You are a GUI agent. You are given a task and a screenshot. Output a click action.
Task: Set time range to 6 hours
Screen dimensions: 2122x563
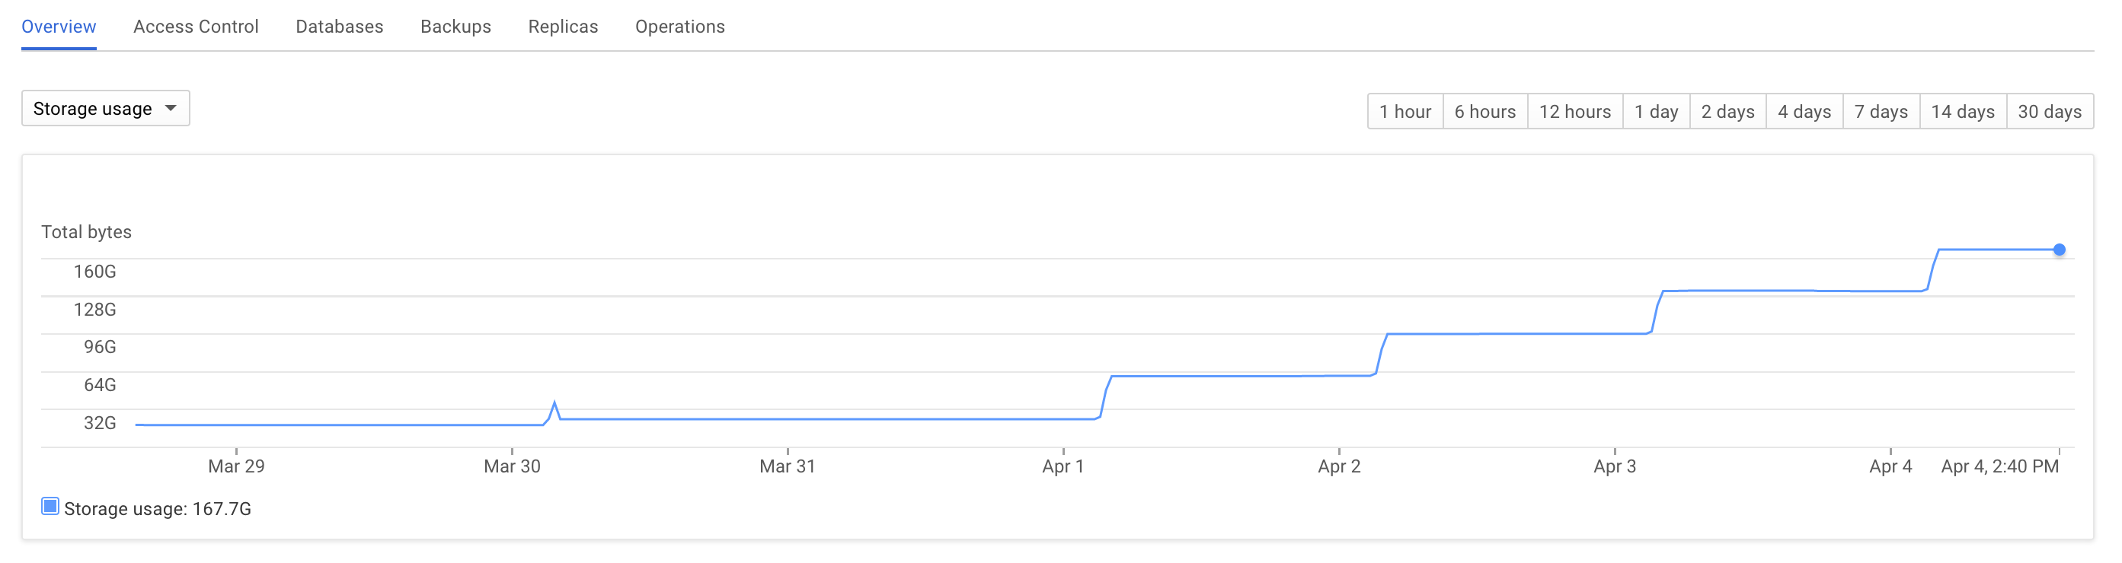tap(1485, 112)
